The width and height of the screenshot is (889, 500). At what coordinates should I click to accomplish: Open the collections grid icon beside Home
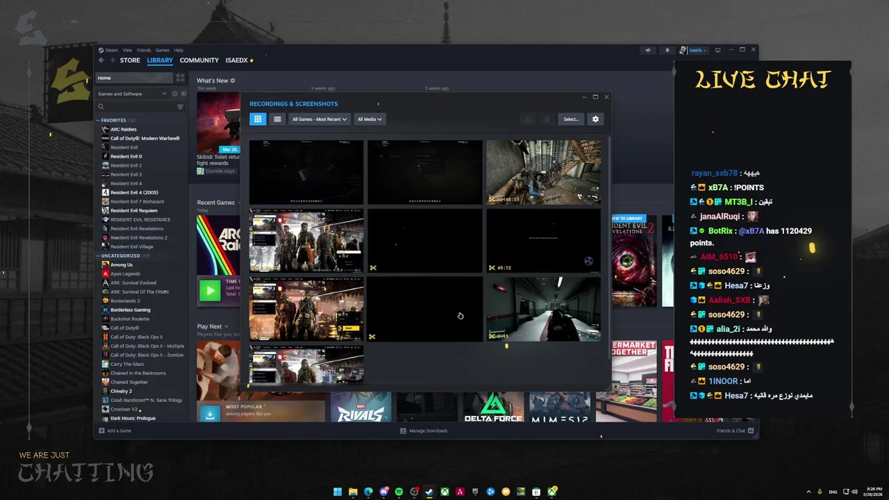(x=181, y=78)
